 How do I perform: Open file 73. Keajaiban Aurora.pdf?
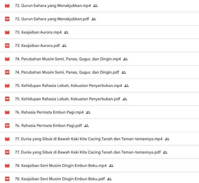coord(37,46)
